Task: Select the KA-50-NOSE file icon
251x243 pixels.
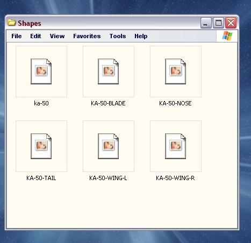Action: pos(175,72)
